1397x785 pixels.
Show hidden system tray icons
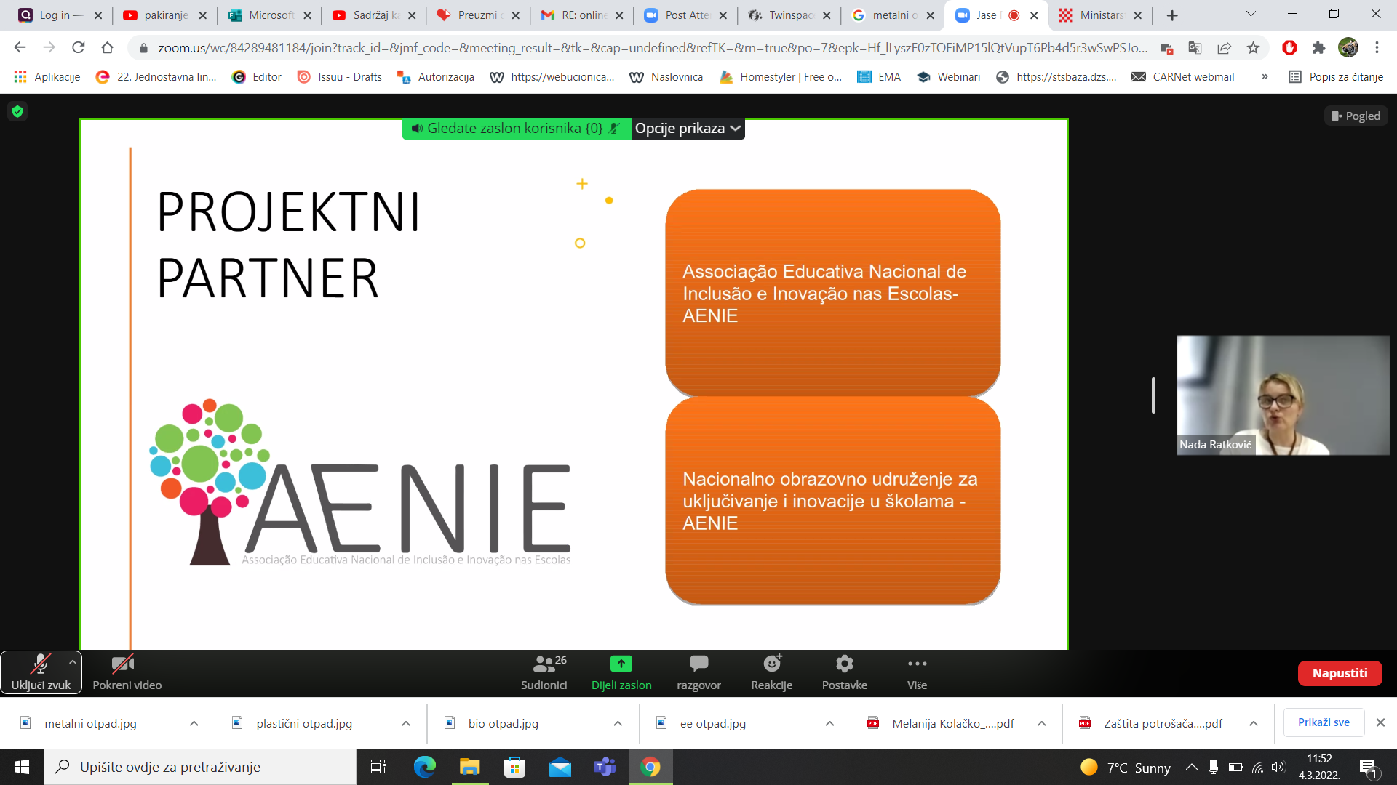click(x=1191, y=767)
